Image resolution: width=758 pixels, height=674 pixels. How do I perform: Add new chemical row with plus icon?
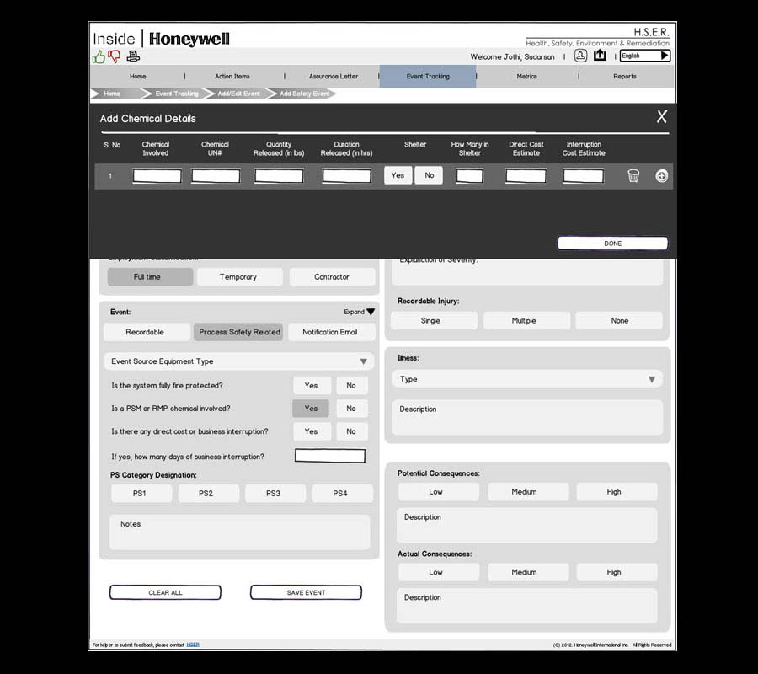(x=661, y=176)
